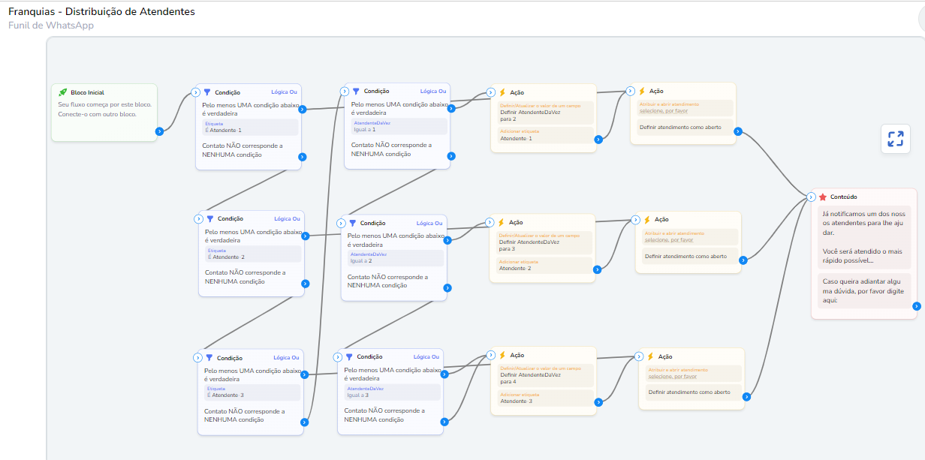Click the 'Funil de WhatsApp' subtitle
This screenshot has height=460, width=925.
pos(51,26)
